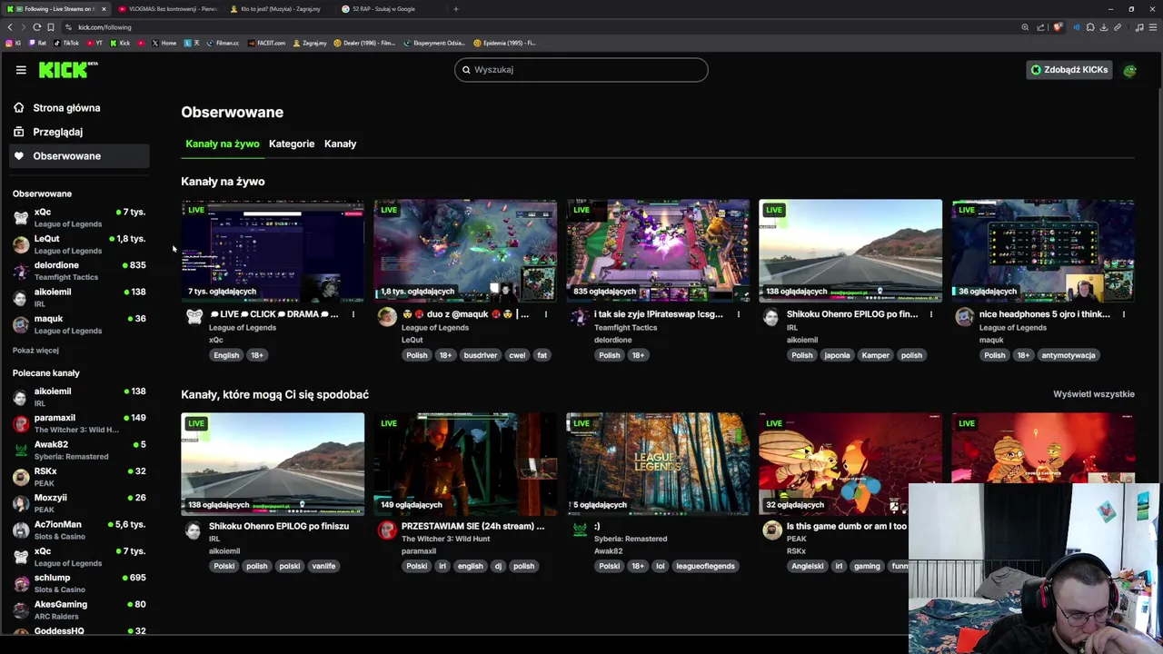This screenshot has height=654, width=1163.
Task: Open the Filman.cc bookmark
Action: [223, 43]
